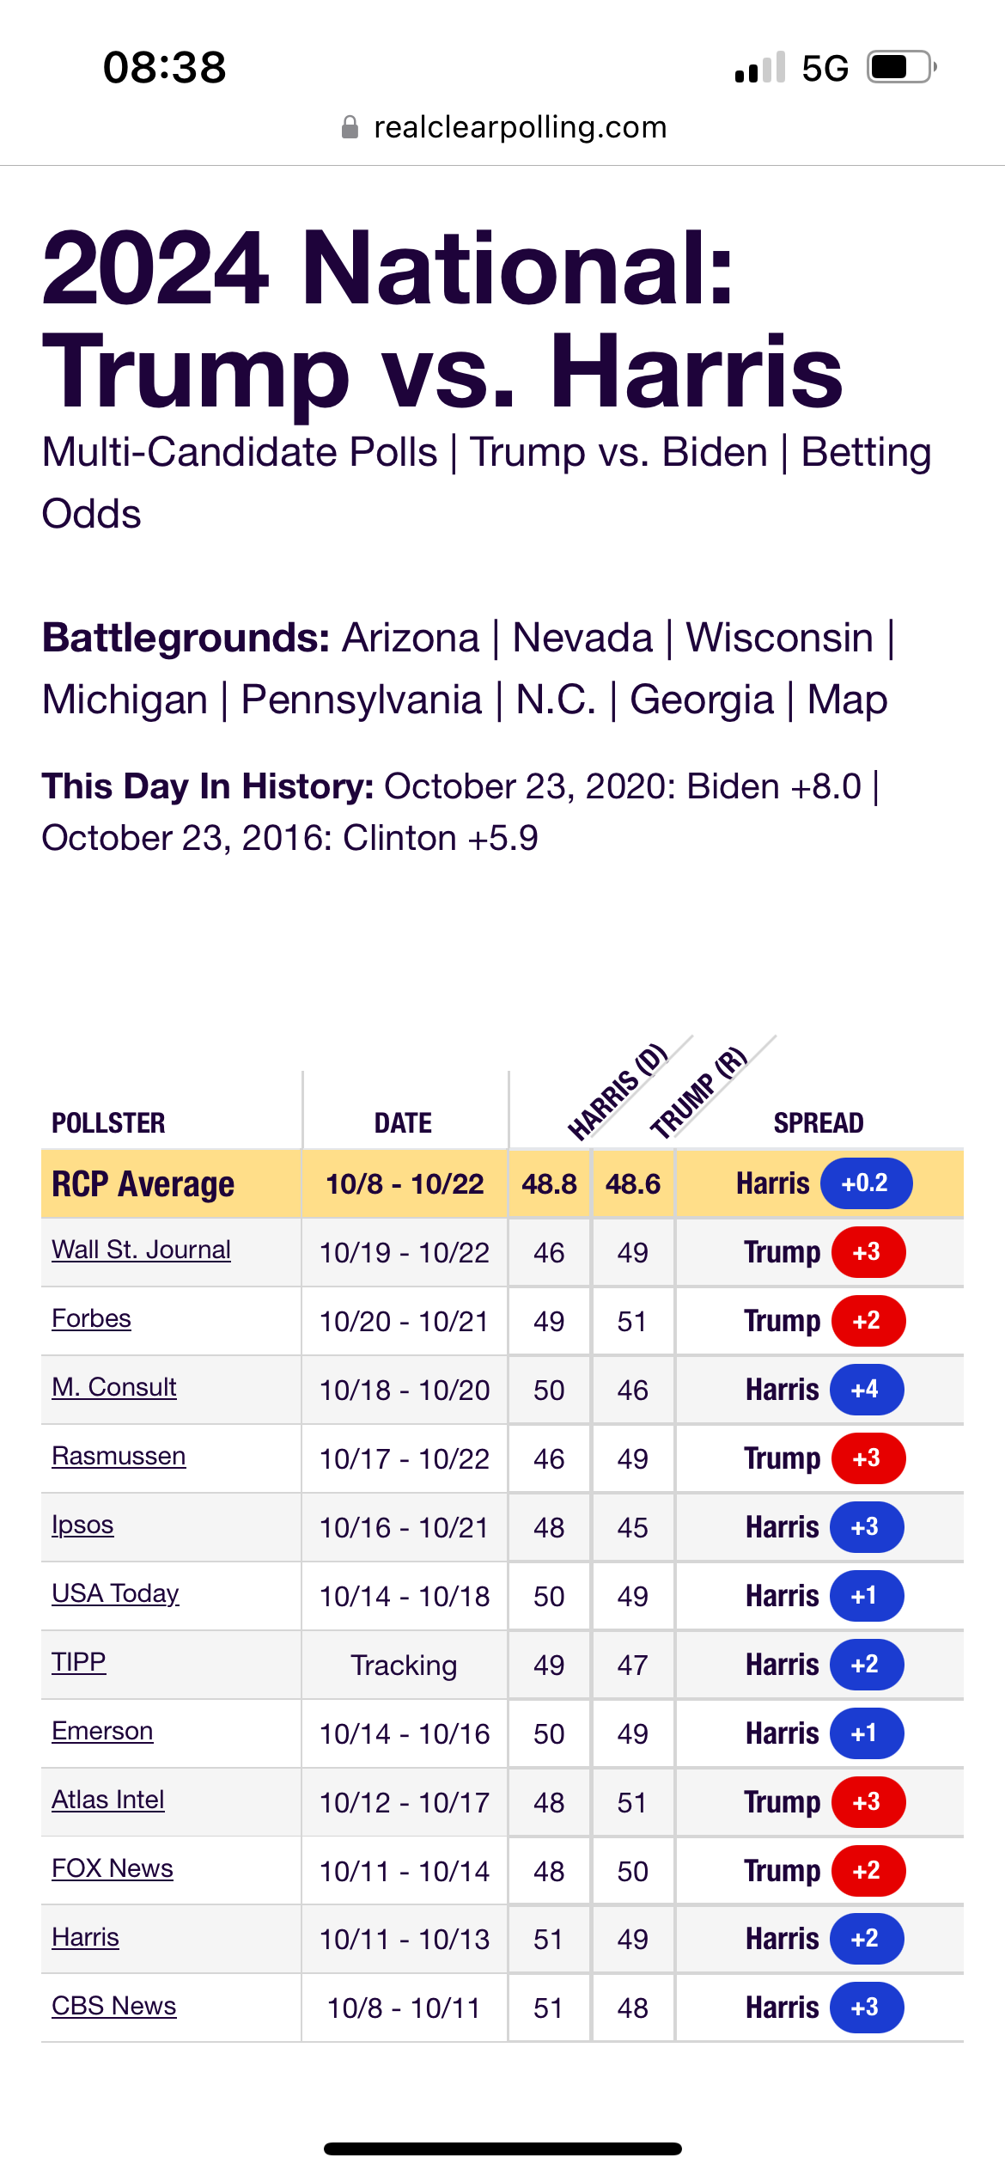Sort by the SPREAD column header

pyautogui.click(x=819, y=1123)
